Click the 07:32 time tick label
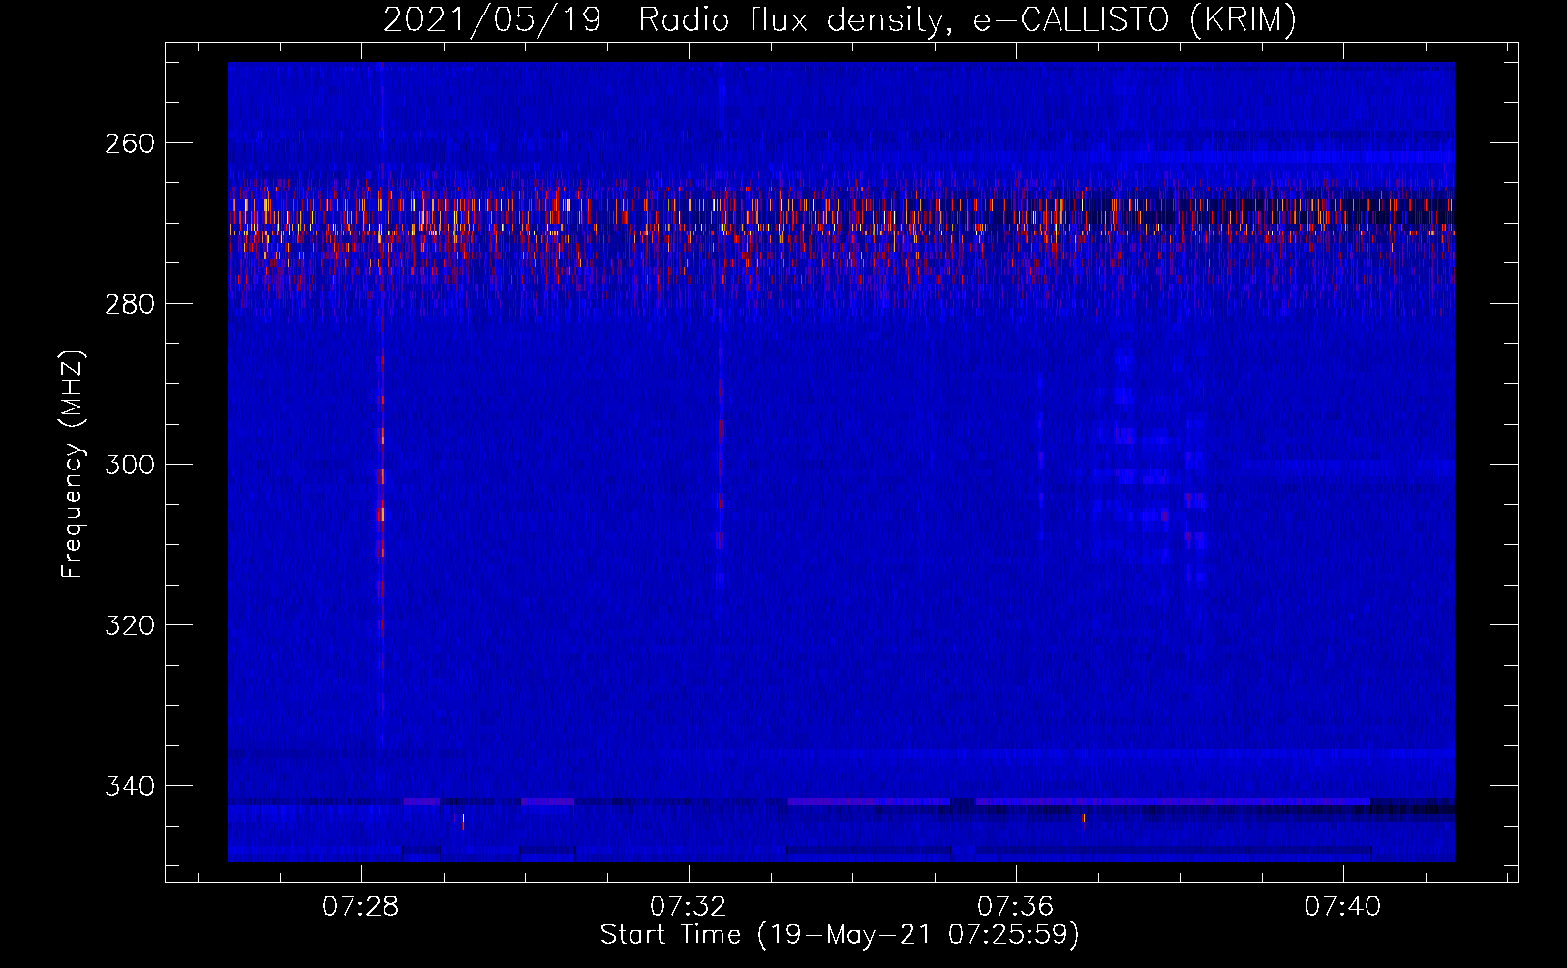 coord(689,907)
